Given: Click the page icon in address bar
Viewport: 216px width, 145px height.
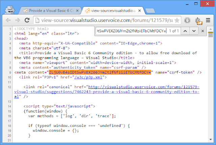Looking at the screenshot, I should point(37,20).
